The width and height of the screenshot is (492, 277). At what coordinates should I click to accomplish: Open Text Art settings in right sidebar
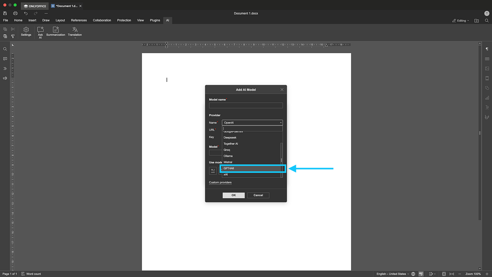(x=487, y=107)
